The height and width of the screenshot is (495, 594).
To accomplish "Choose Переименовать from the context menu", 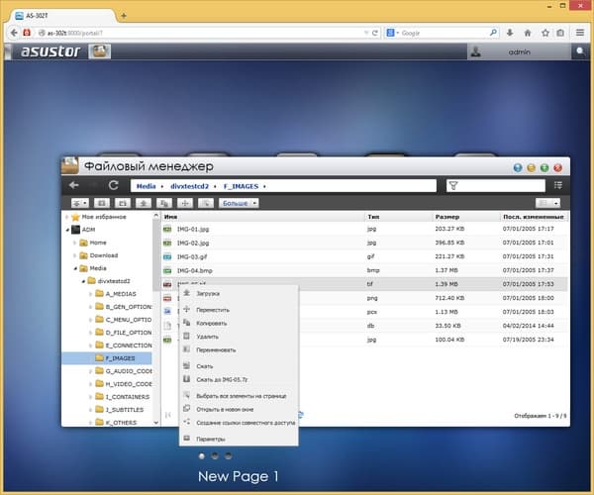I will 239,349.
